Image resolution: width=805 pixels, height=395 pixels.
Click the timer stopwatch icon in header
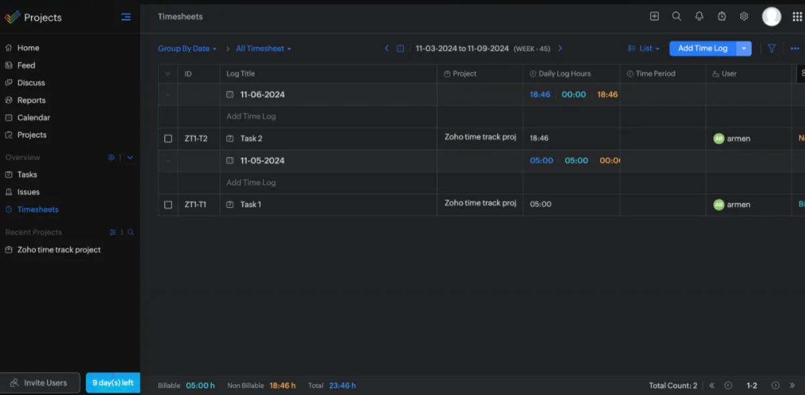click(721, 17)
